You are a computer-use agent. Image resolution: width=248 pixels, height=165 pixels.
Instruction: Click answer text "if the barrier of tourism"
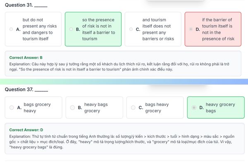[x=218, y=29]
